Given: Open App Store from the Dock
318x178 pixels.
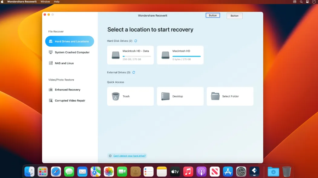Looking at the screenshot, I should [228, 172].
